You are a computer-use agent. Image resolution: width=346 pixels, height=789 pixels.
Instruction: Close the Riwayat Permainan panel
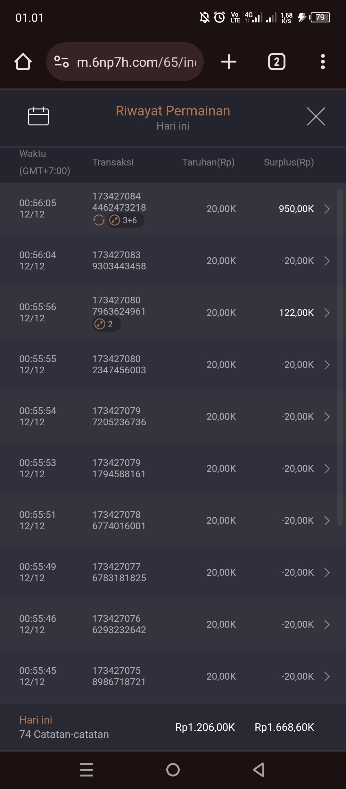[x=316, y=116]
